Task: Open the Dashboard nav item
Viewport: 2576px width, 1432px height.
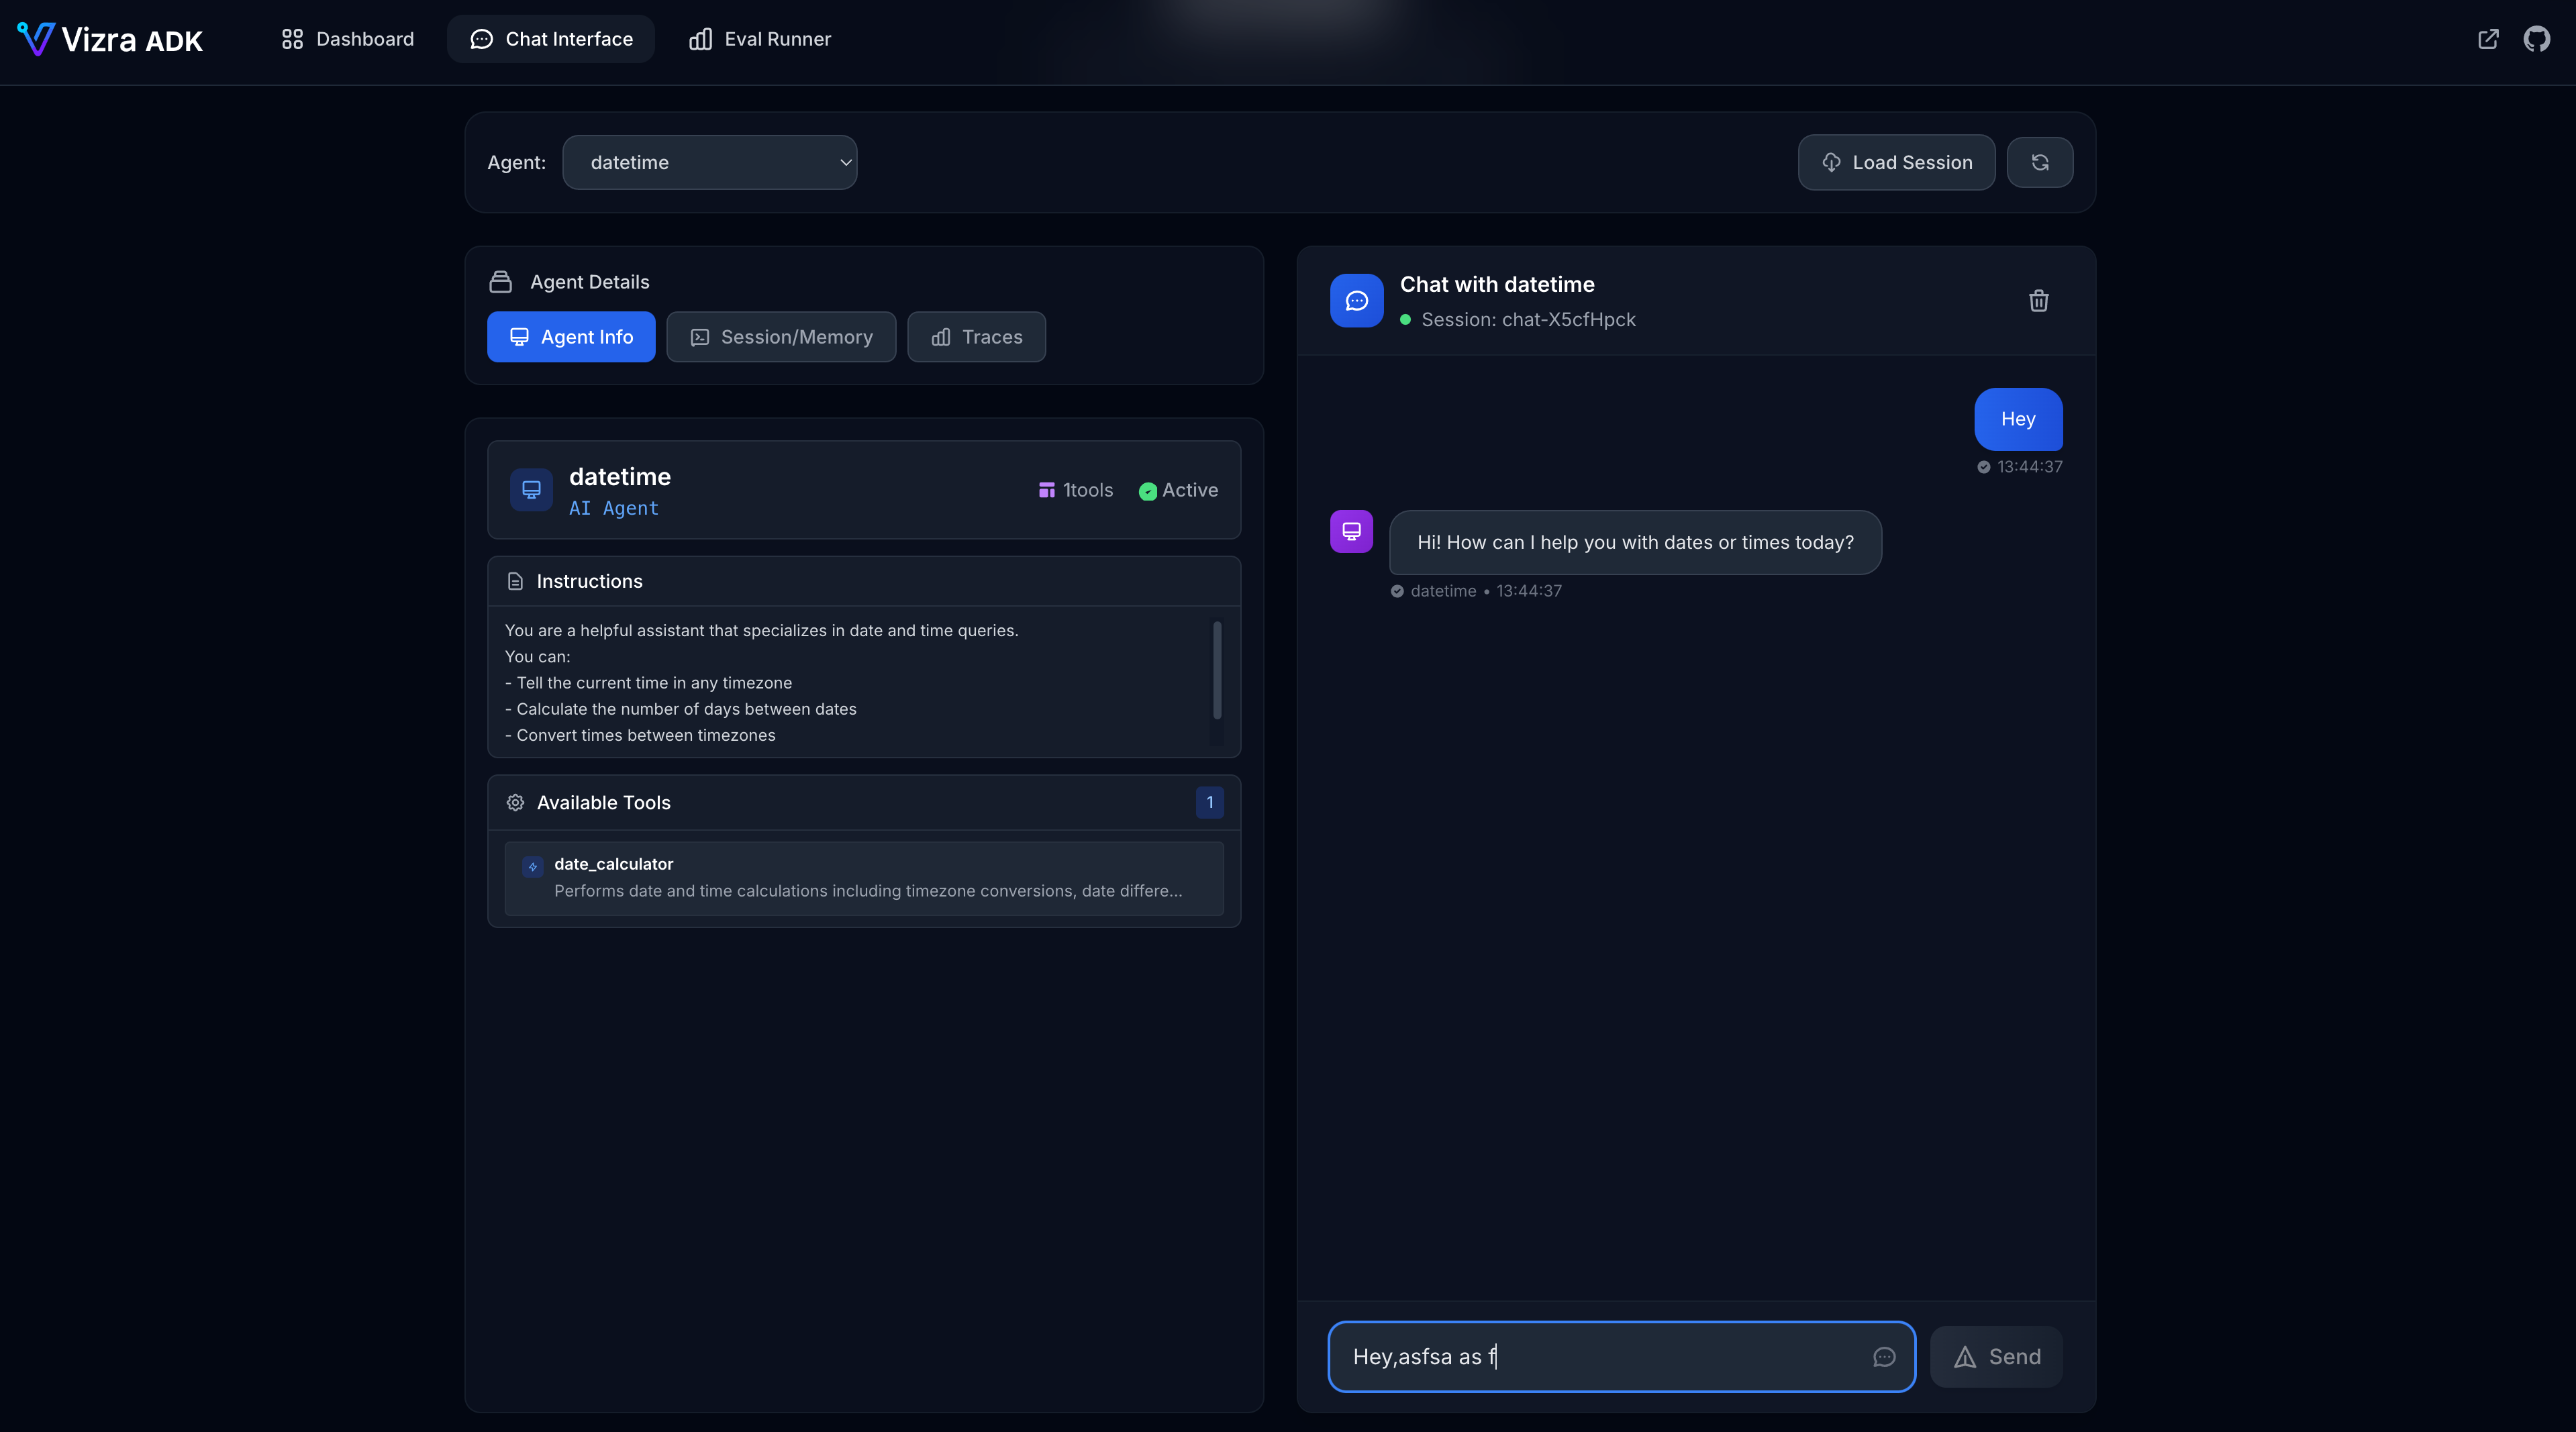Action: click(347, 39)
